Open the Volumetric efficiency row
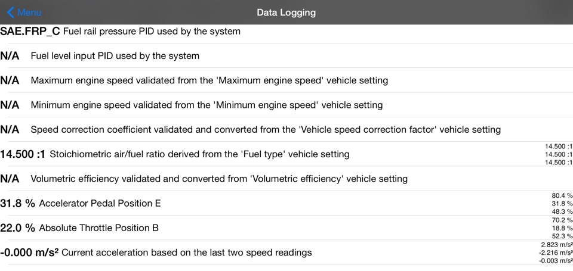The image size is (573, 271). coord(219,179)
